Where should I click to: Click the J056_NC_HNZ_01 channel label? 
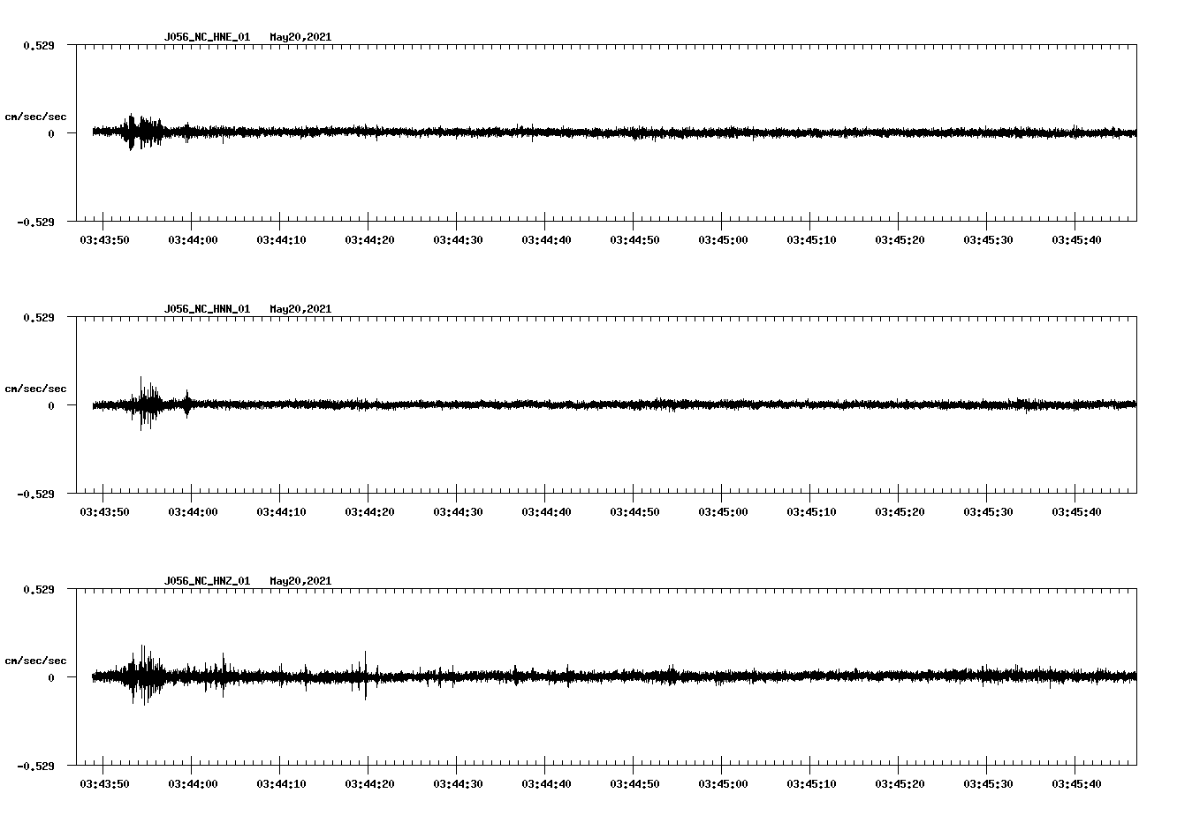click(x=205, y=581)
